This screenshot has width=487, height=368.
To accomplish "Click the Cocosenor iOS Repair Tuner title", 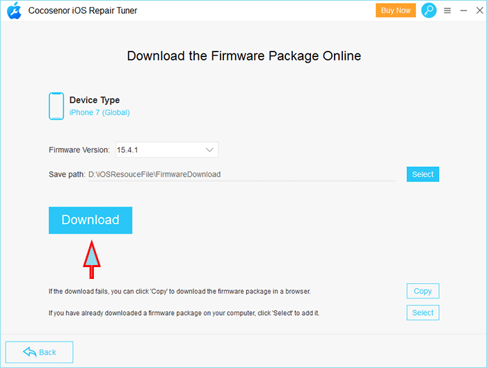I will [x=83, y=10].
